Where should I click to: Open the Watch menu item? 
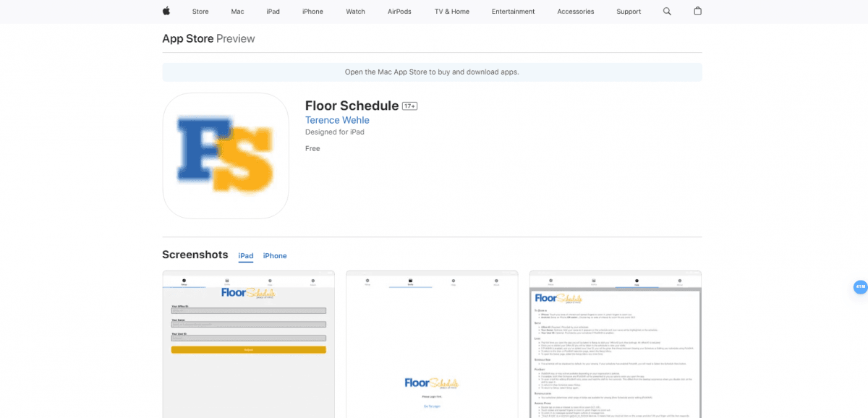(355, 12)
